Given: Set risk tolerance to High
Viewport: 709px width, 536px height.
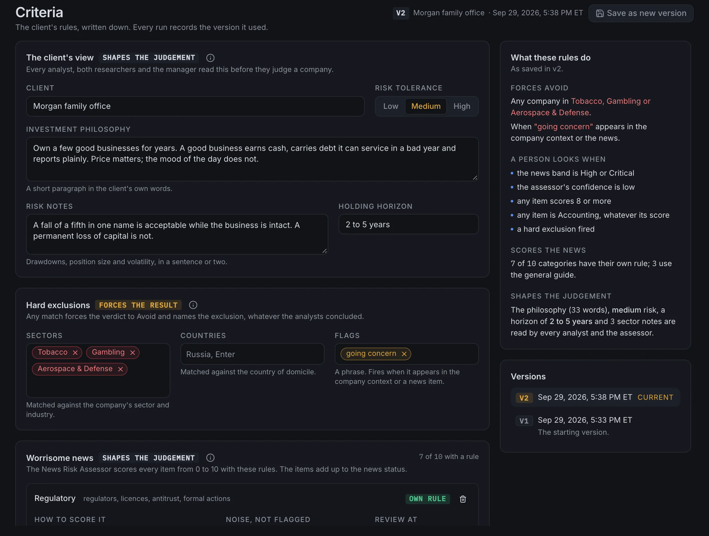Looking at the screenshot, I should click(462, 106).
